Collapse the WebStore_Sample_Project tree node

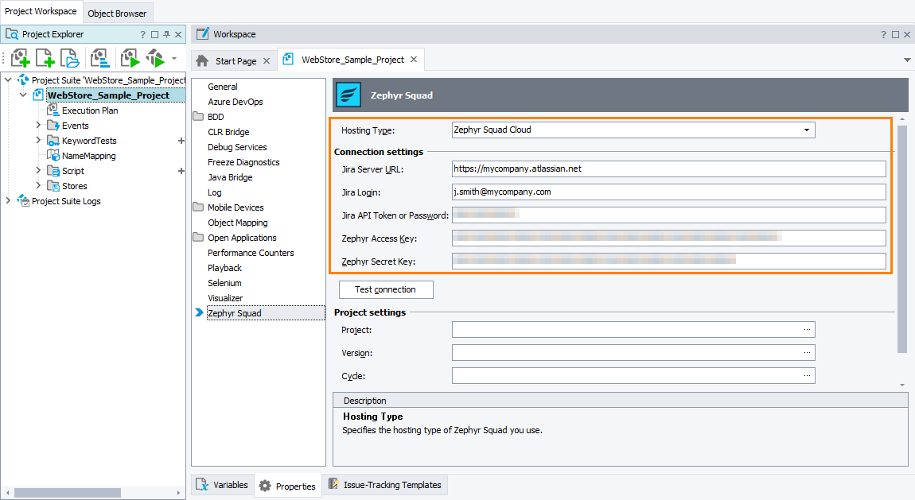point(23,95)
